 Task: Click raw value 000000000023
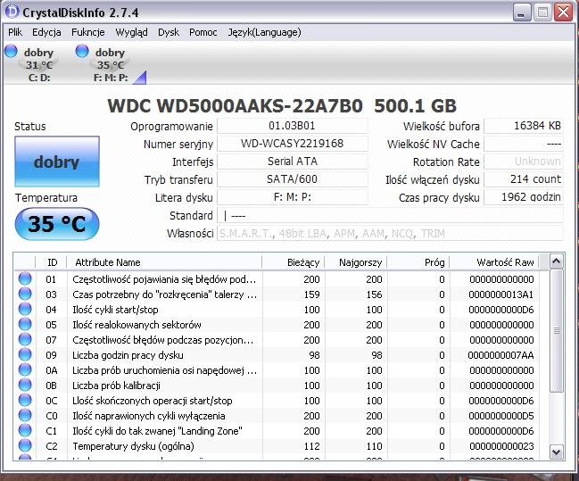[x=501, y=446]
